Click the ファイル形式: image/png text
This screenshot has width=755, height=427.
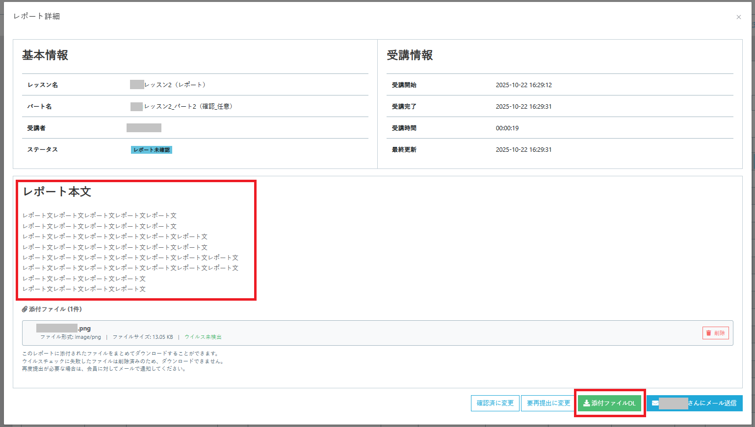[70, 337]
